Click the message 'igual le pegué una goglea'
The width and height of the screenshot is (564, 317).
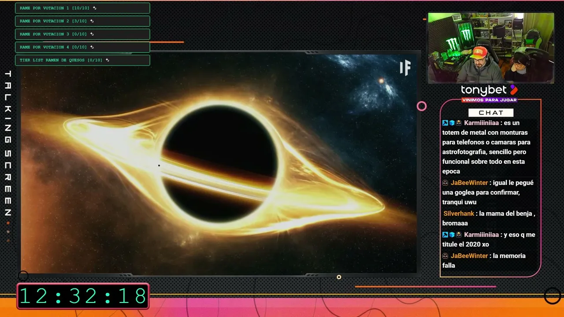pos(488,192)
